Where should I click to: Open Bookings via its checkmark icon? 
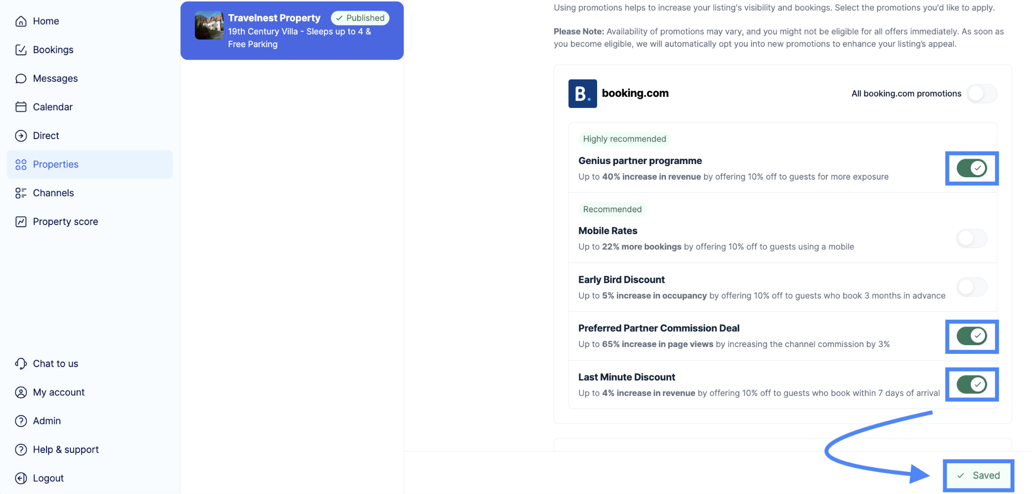[21, 50]
